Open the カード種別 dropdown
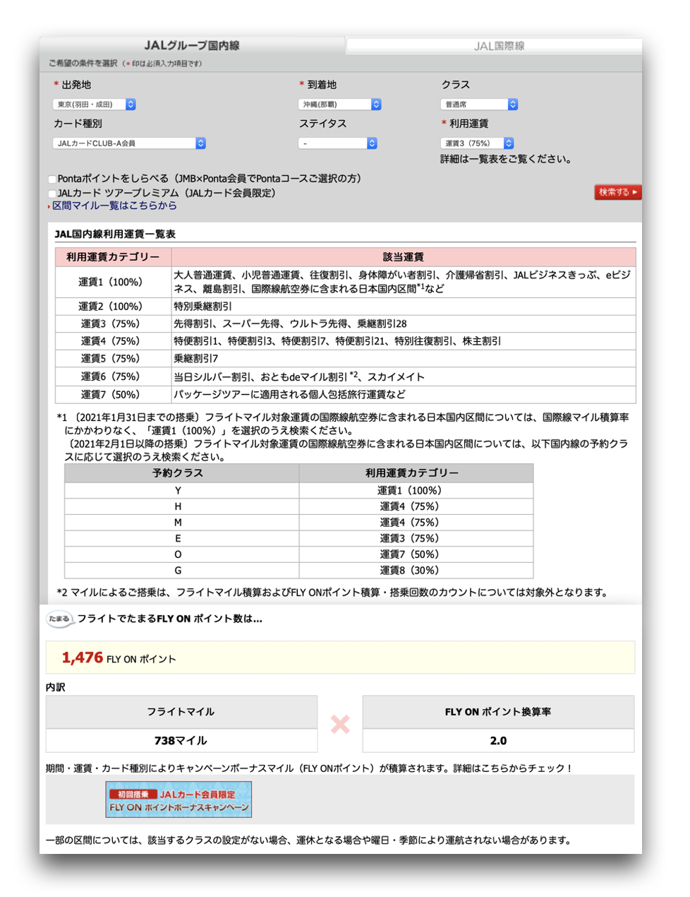 pyautogui.click(x=129, y=143)
